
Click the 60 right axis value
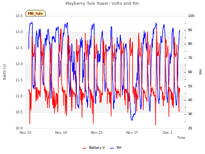(x=190, y=72)
